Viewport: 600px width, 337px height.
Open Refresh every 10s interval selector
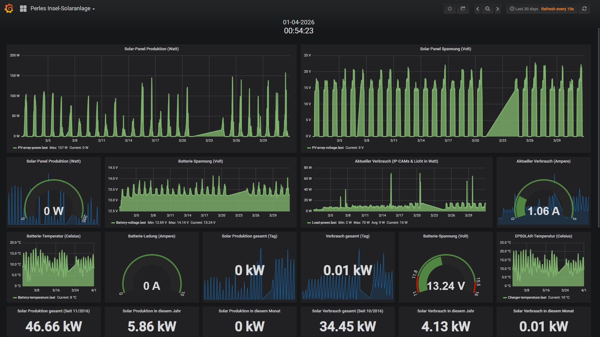557,9
